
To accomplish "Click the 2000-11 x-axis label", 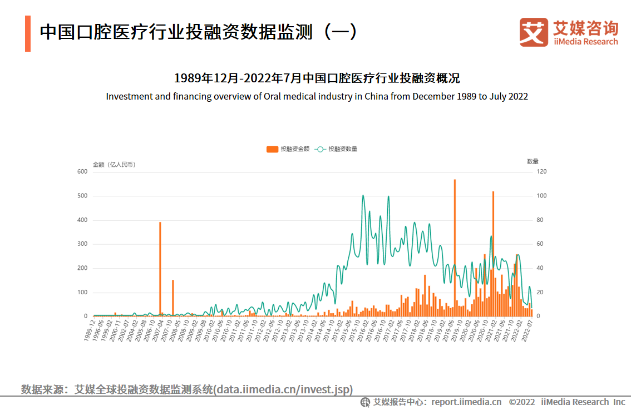I will 115,330.
